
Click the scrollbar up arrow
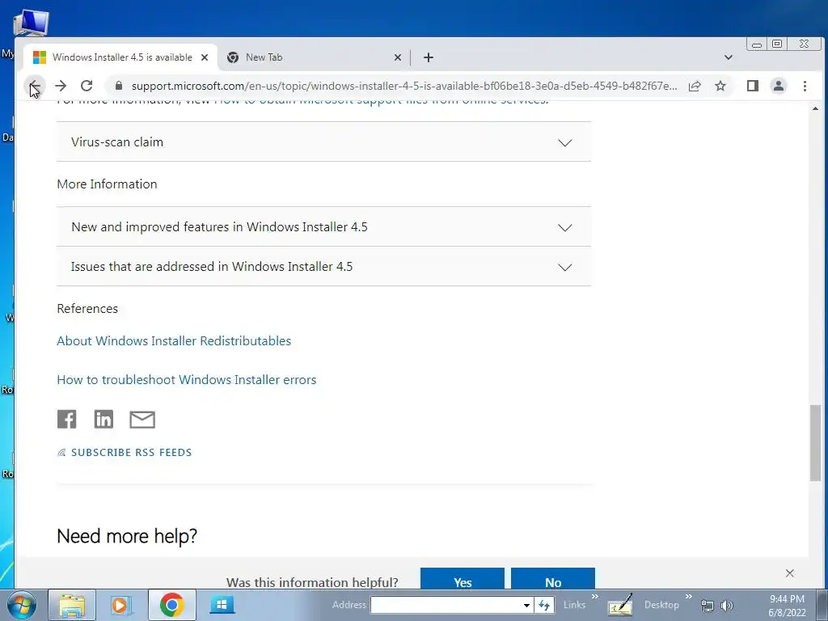815,109
